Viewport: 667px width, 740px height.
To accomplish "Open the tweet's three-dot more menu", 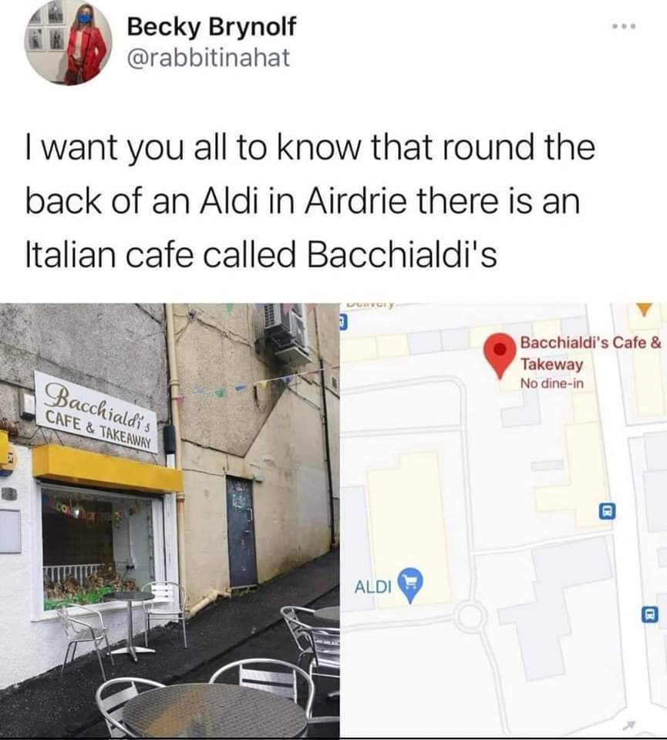I will (624, 25).
